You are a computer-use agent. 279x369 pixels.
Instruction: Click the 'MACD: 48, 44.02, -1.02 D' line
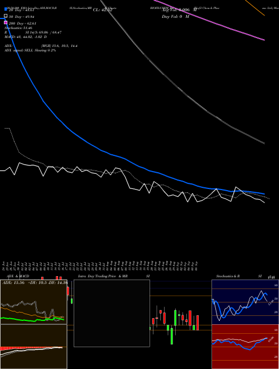(26, 37)
